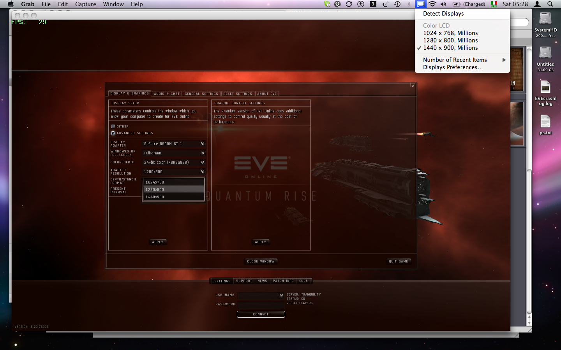Apply the Graphic Content Settings
The width and height of the screenshot is (561, 350).
pos(261,242)
